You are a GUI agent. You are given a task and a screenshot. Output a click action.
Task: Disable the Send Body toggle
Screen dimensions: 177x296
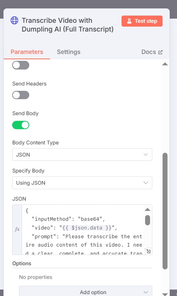click(x=21, y=125)
